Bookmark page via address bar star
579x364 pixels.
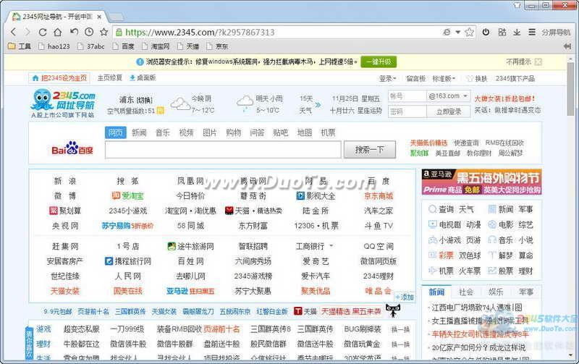point(469,32)
